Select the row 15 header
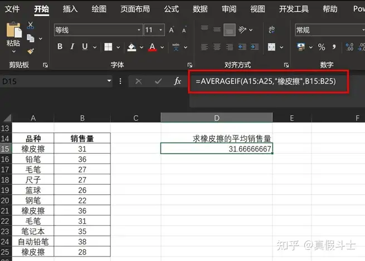Image resolution: width=365 pixels, height=261 pixels. point(6,149)
